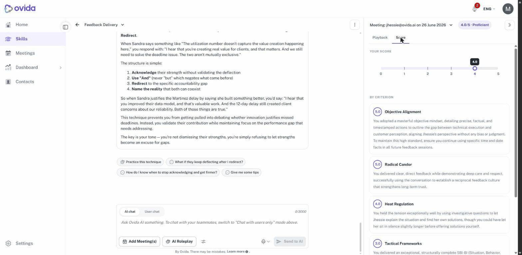The height and width of the screenshot is (255, 522).
Task: Switch to the Playback tab
Action: 380,38
